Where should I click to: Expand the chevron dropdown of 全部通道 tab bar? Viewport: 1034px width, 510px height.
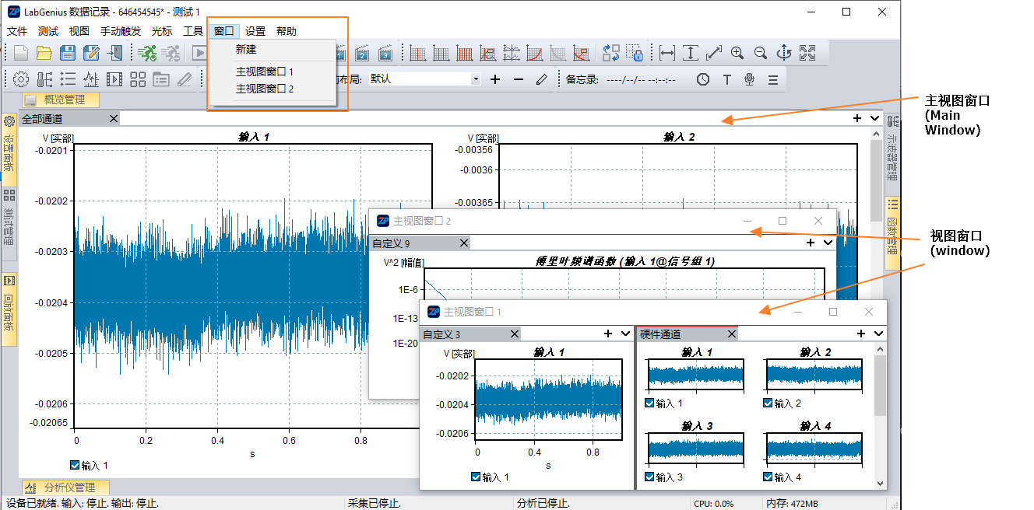[x=874, y=119]
